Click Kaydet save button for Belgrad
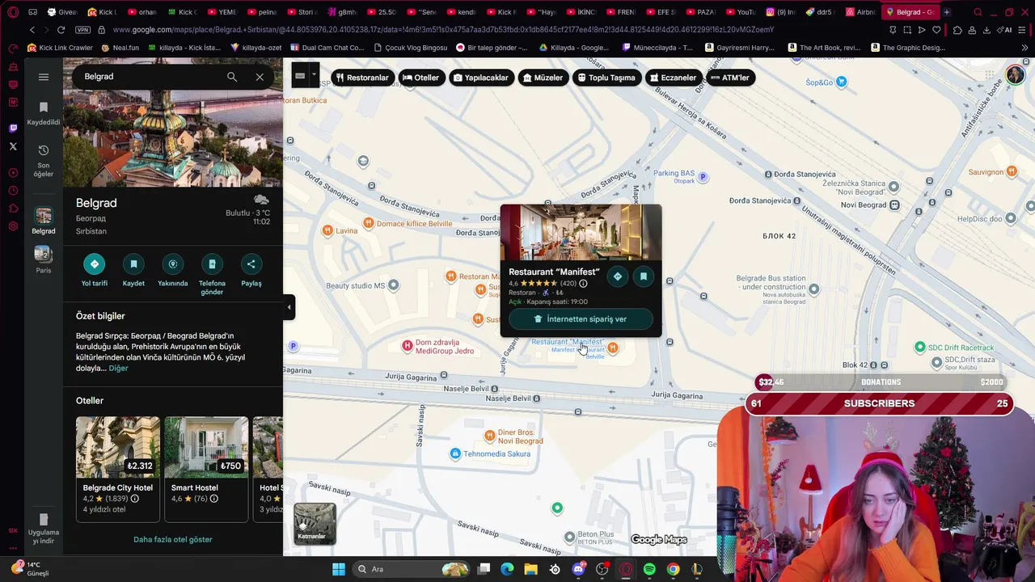This screenshot has height=582, width=1035. 133,264
